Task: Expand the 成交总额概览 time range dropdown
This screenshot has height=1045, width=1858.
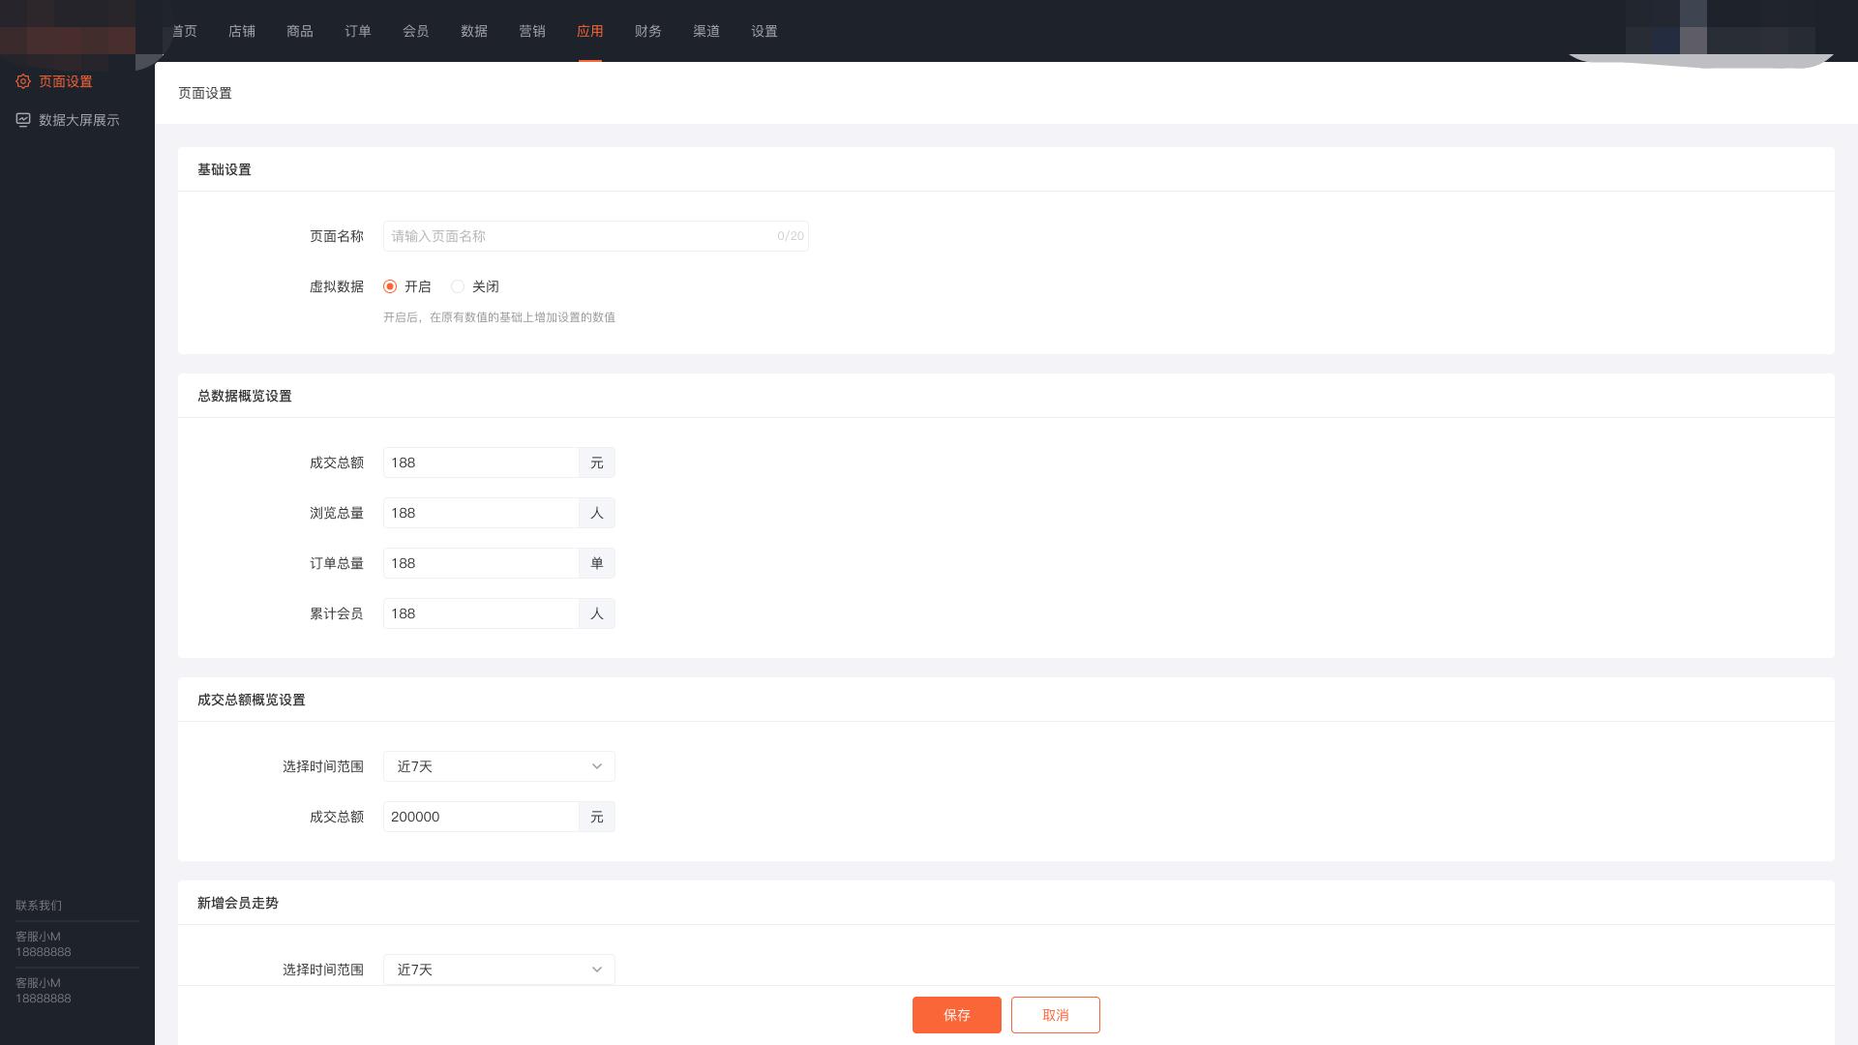Action: 498,766
